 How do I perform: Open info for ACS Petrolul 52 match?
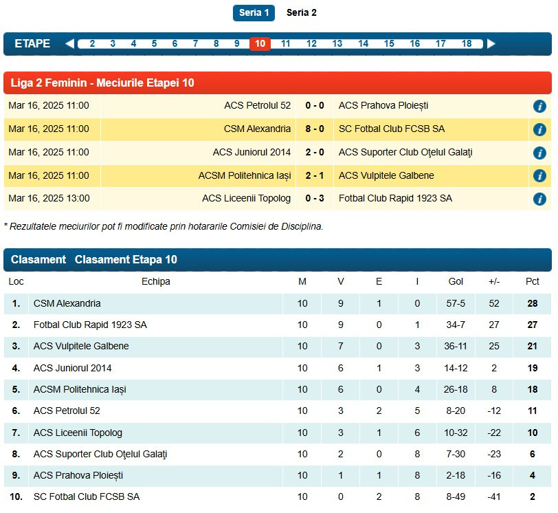[x=539, y=106]
